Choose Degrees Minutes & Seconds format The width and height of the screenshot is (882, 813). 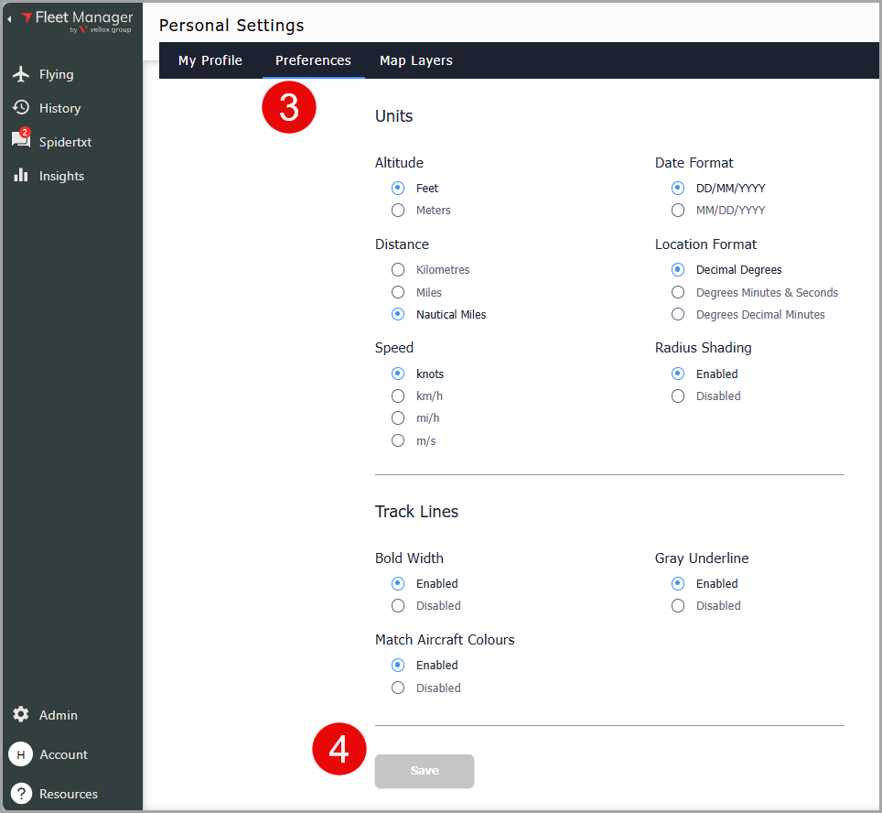[x=678, y=293]
